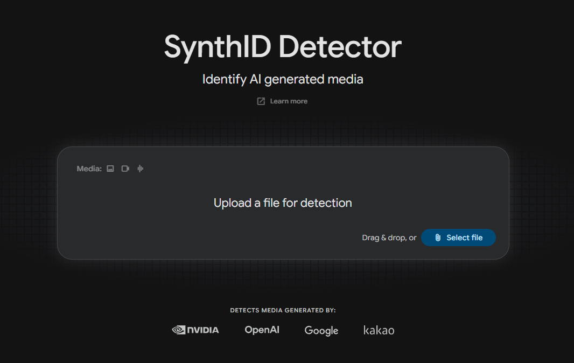Click the 'Upload a file for detection' text
Image resolution: width=574 pixels, height=363 pixels.
pos(283,203)
